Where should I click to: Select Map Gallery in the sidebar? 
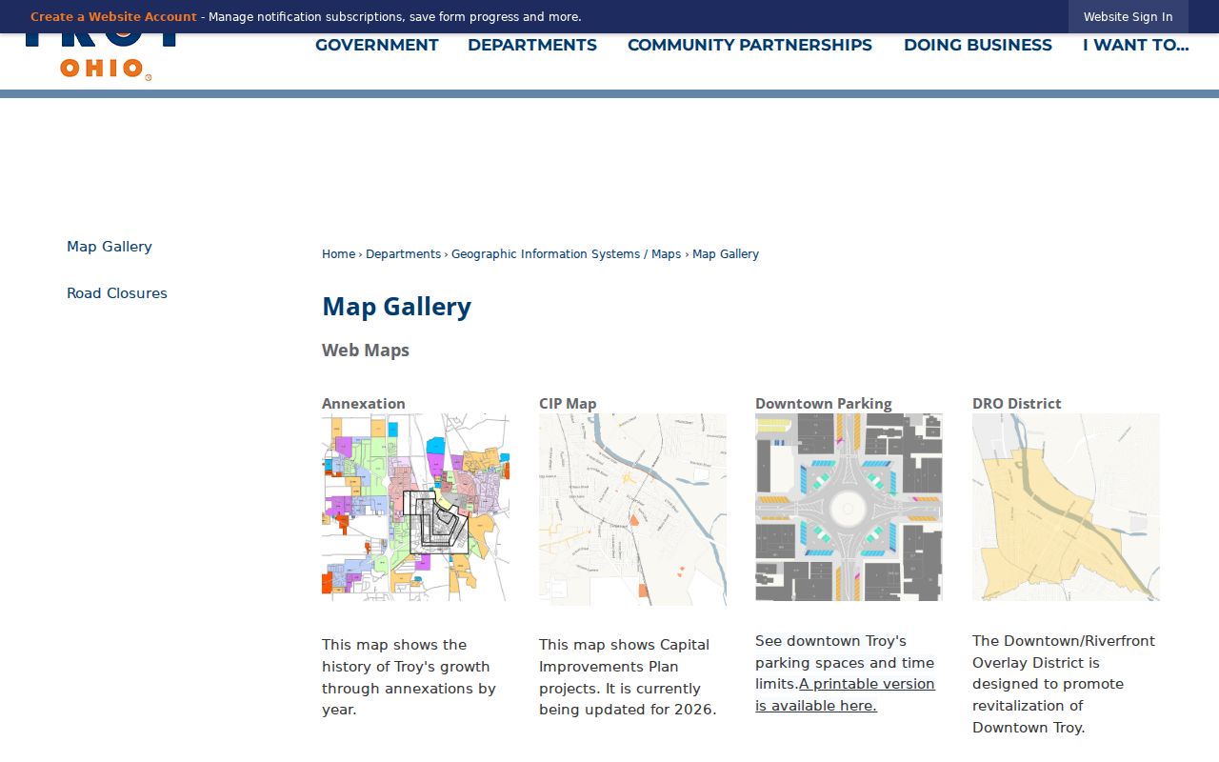point(110,247)
